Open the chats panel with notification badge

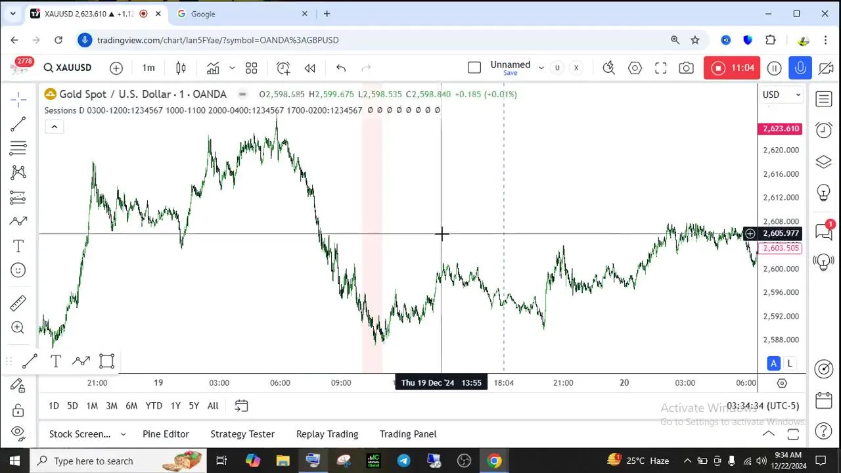(824, 231)
